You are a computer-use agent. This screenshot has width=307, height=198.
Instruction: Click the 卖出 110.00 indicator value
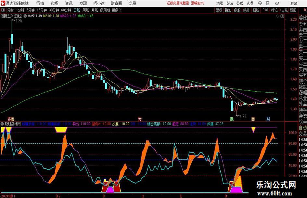click(x=81, y=124)
